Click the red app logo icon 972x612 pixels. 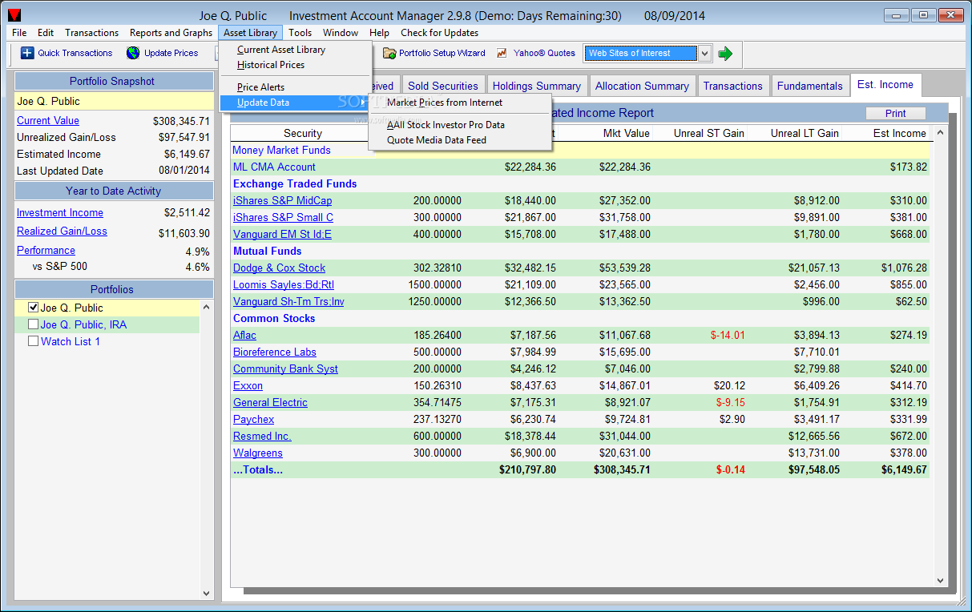coord(14,15)
